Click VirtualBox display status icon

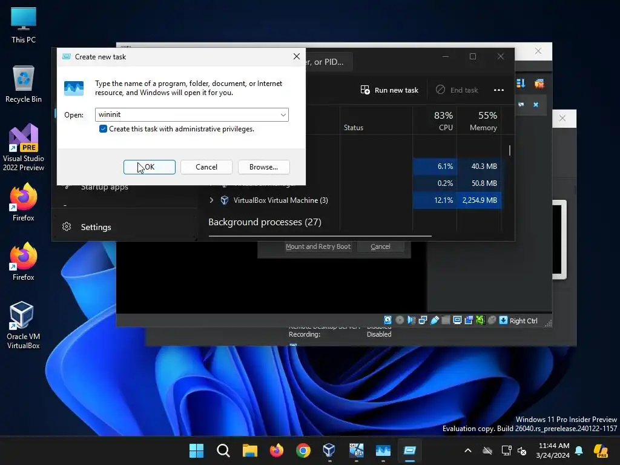pyautogui.click(x=458, y=320)
